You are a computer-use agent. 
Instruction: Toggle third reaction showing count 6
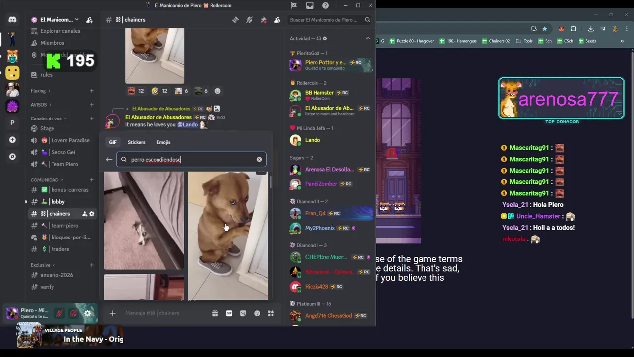pos(180,91)
